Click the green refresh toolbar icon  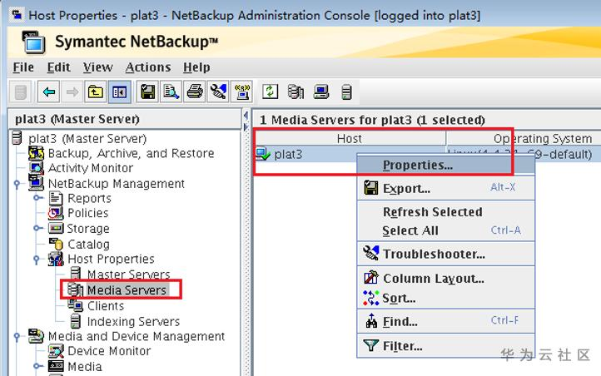(x=270, y=92)
